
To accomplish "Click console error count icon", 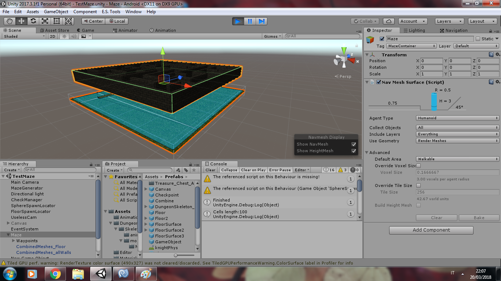I will (355, 170).
